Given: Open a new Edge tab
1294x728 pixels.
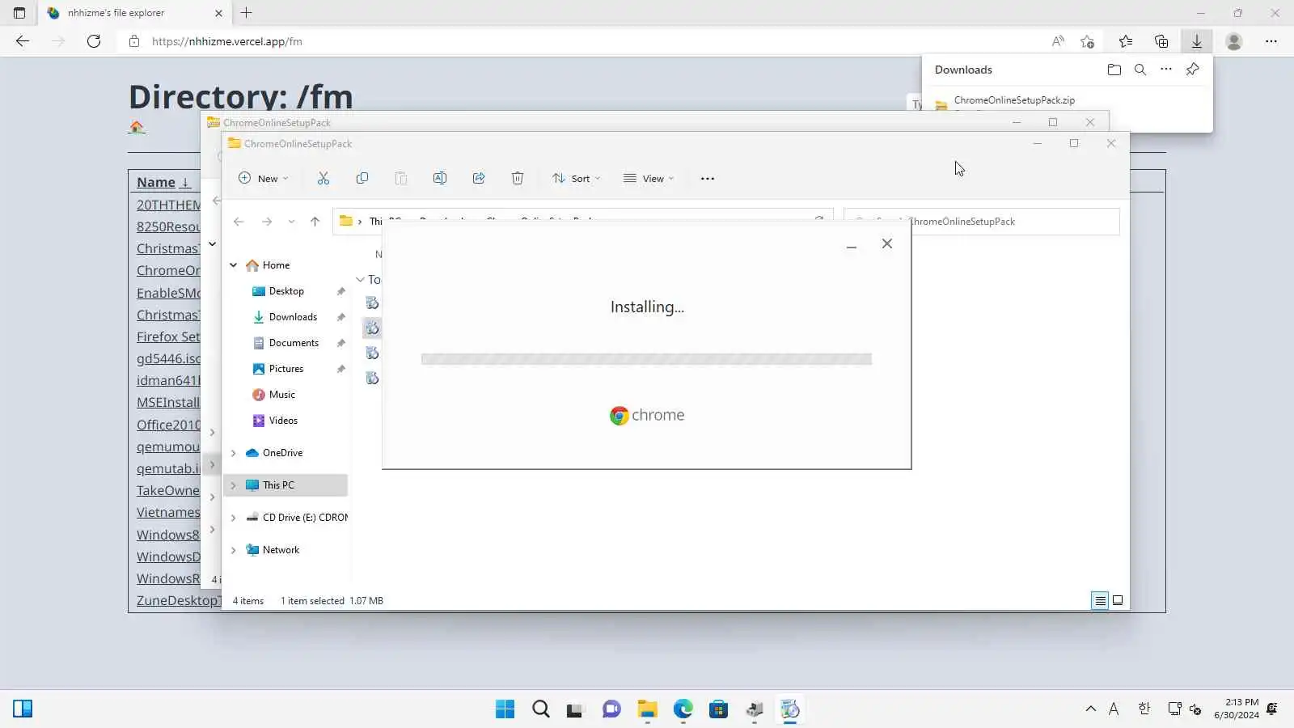Looking at the screenshot, I should pos(247,13).
